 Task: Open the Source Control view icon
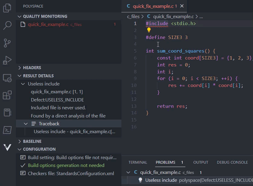tap(7, 43)
